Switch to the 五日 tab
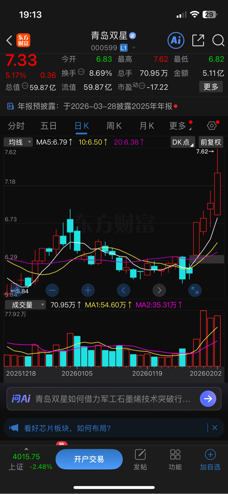Image resolution: width=228 pixels, height=494 pixels. [x=48, y=126]
